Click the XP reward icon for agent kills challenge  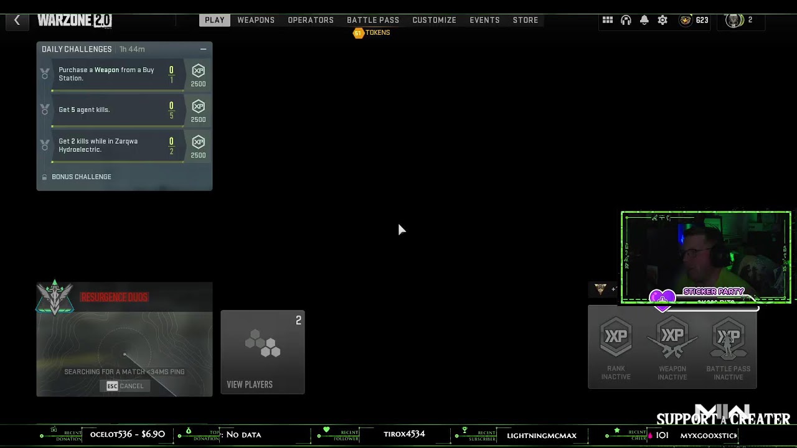point(198,106)
